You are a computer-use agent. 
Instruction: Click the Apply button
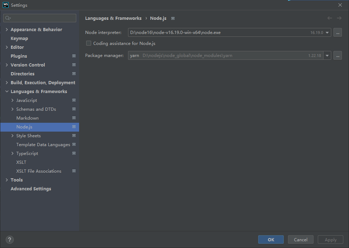330,240
